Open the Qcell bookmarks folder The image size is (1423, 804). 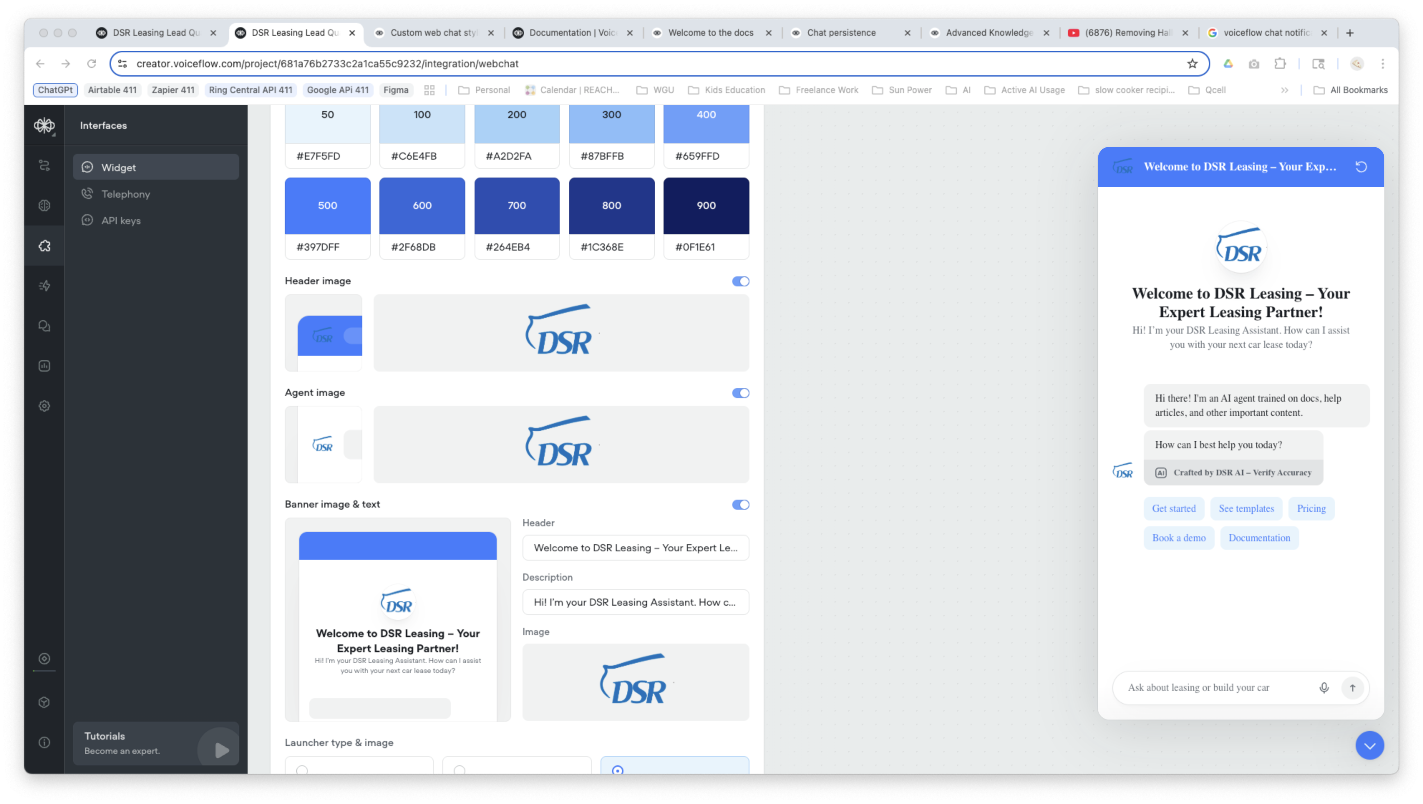pos(1206,90)
